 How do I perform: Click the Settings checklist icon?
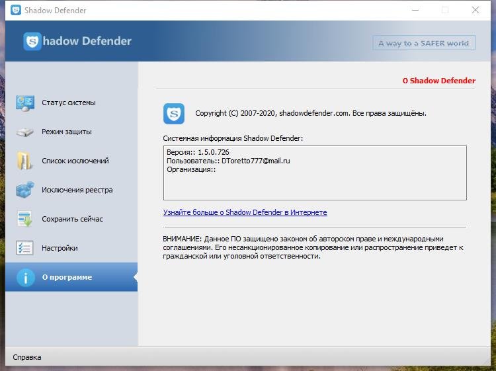click(x=24, y=248)
